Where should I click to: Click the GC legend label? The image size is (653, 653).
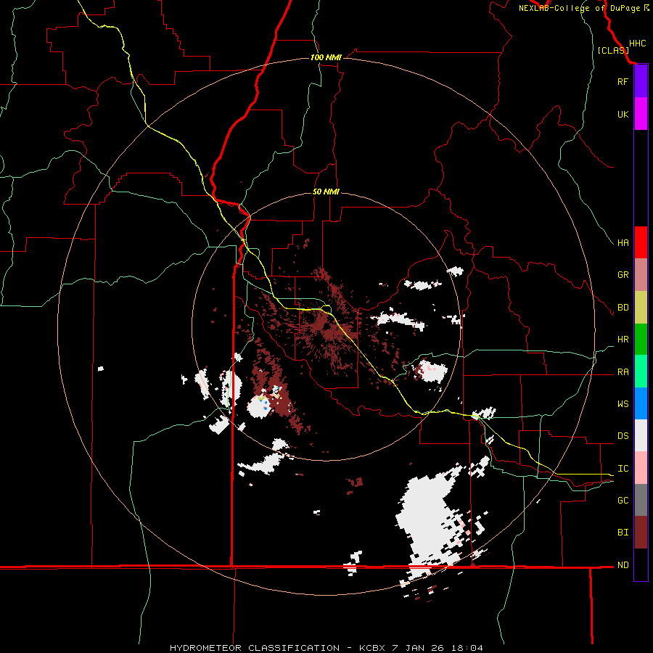[x=623, y=501]
